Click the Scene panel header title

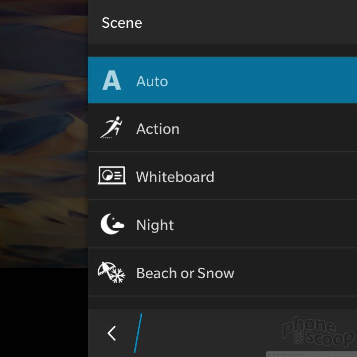click(x=122, y=23)
